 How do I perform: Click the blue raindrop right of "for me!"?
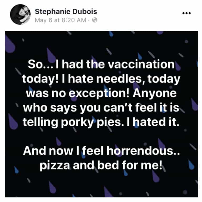[191, 165]
